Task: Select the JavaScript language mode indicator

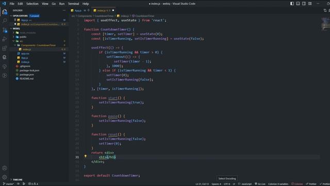Action: [245, 184]
